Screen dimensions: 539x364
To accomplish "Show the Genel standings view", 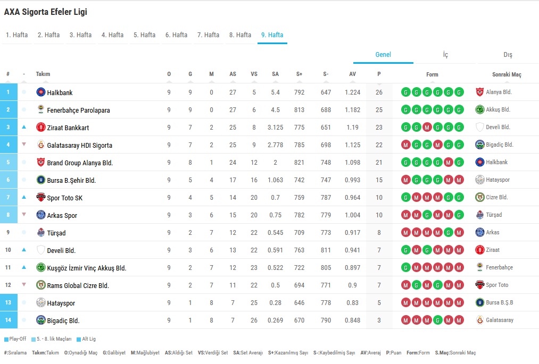I will [383, 55].
